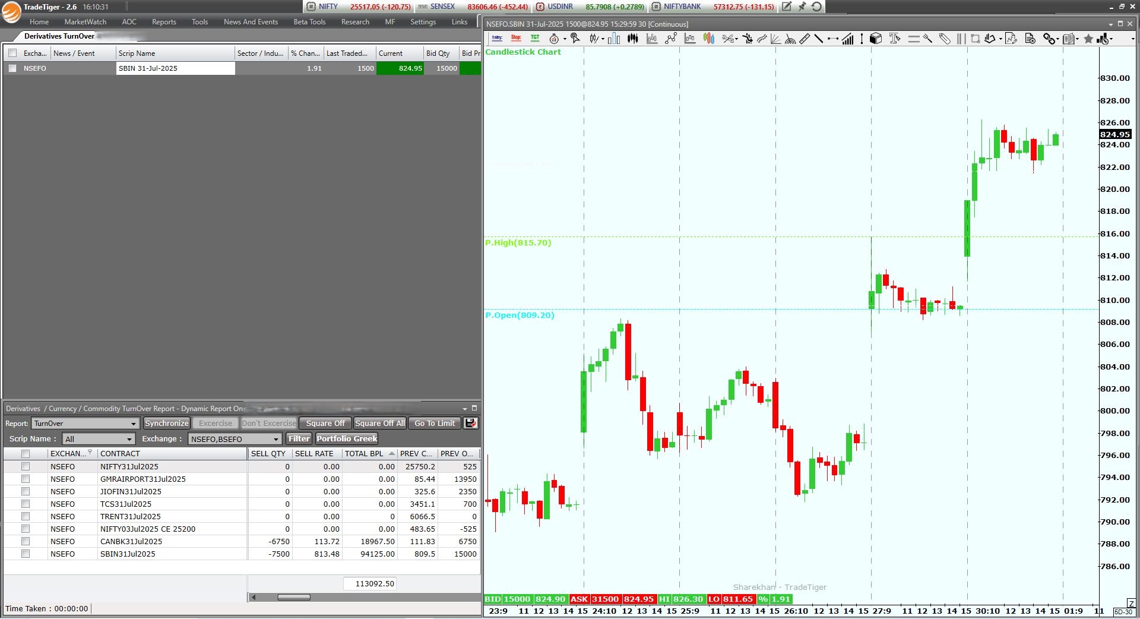Viewport: 1140px width, 619px height.
Task: Expand the stopwatch interval dropdown arrow
Action: coord(565,39)
